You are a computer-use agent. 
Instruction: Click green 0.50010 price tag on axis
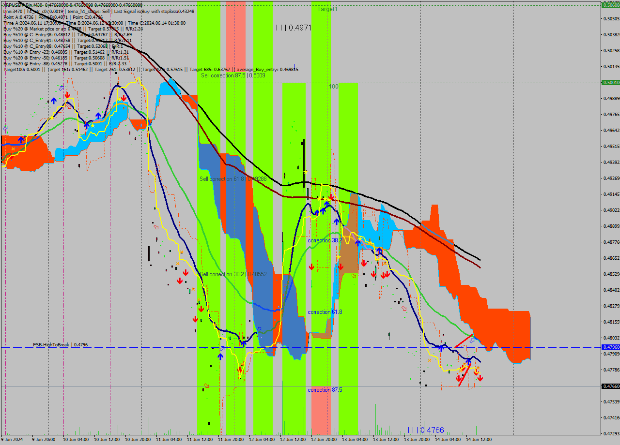[x=610, y=83]
